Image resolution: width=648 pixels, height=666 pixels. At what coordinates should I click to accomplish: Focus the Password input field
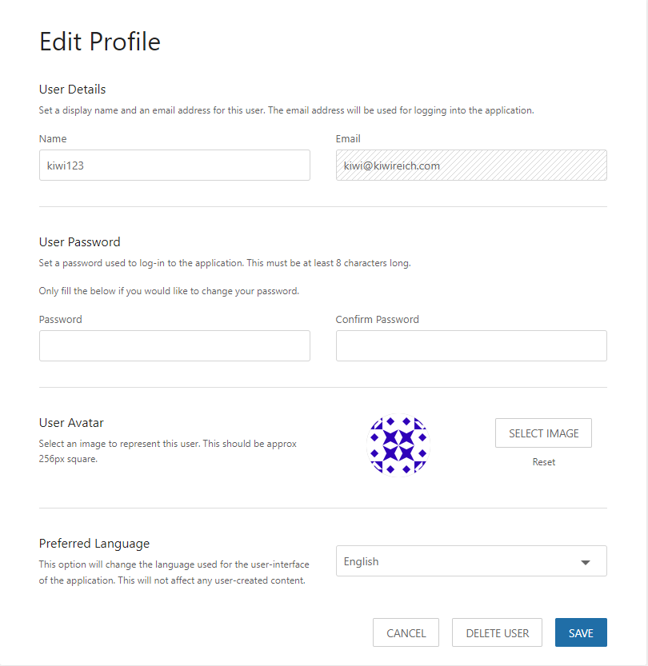point(174,346)
